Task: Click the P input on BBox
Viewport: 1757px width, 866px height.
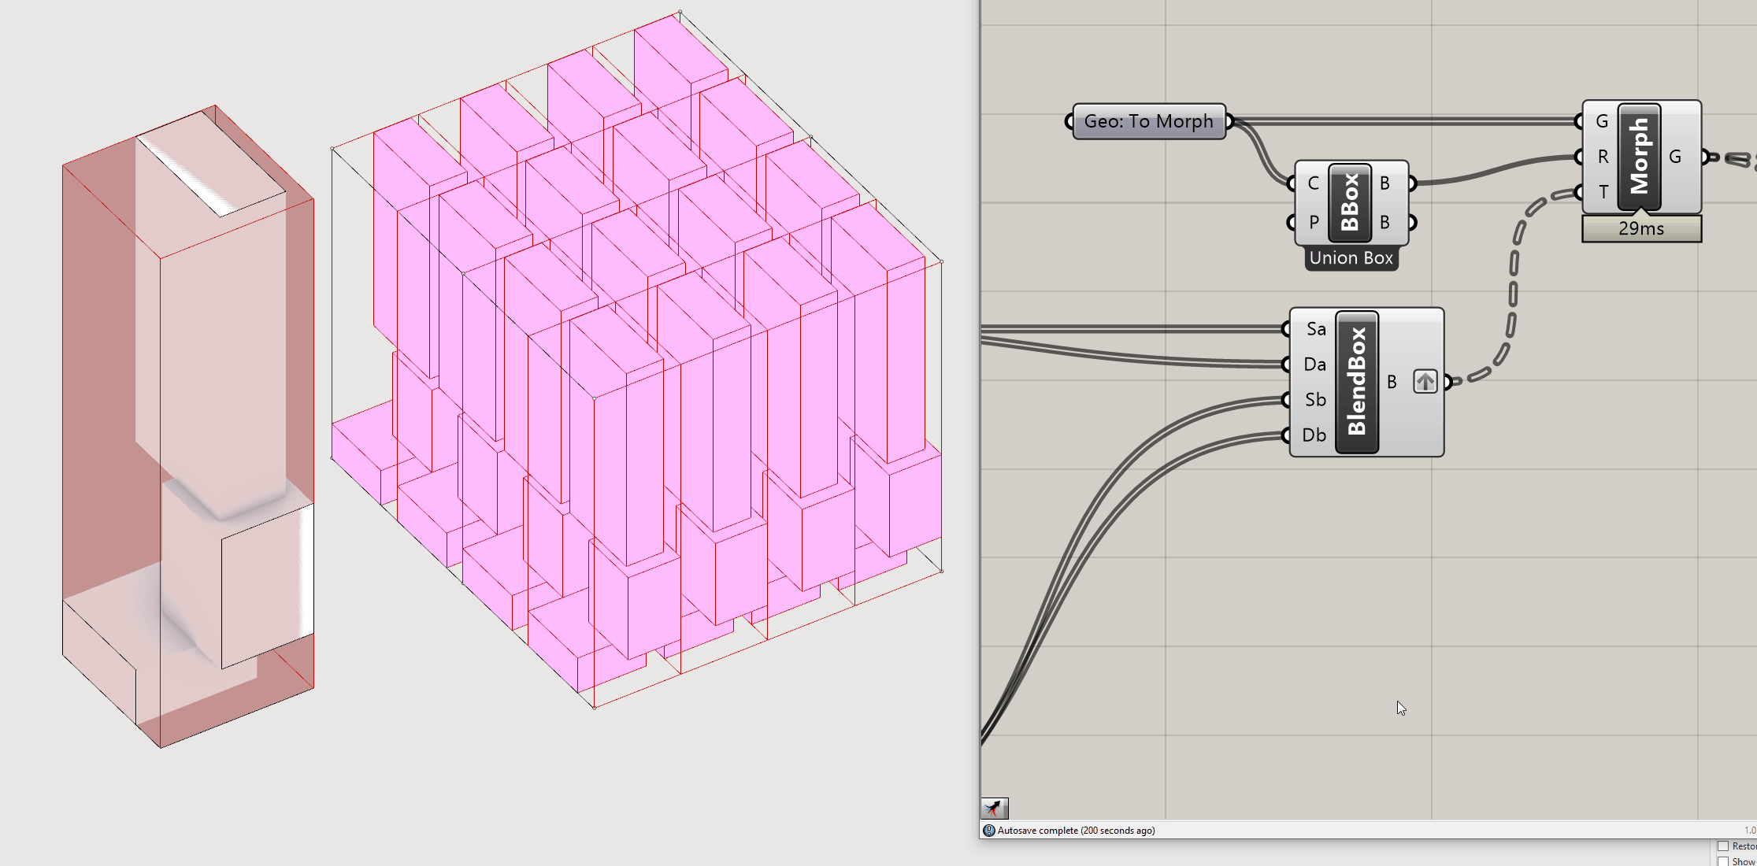Action: (1313, 222)
